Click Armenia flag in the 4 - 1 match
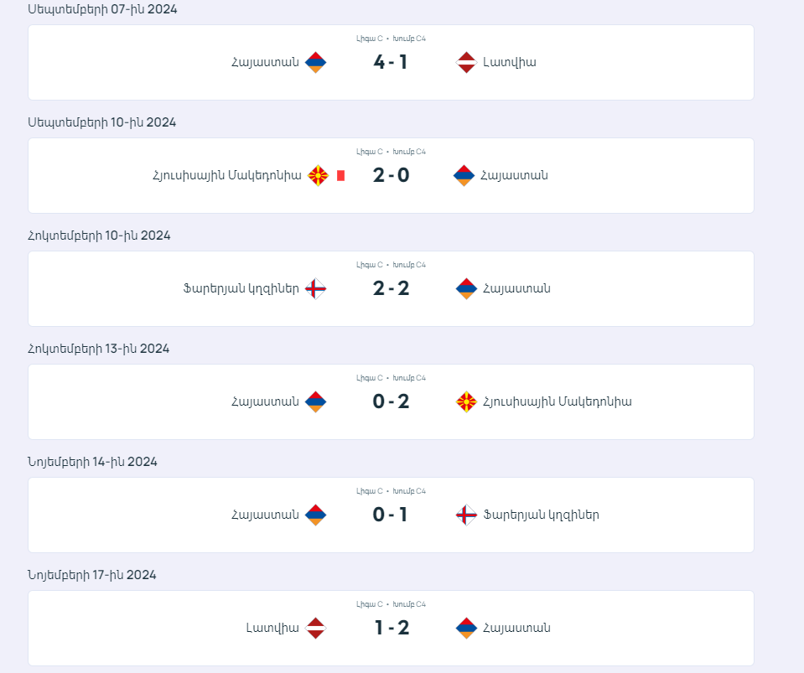The width and height of the screenshot is (804, 673). [315, 63]
